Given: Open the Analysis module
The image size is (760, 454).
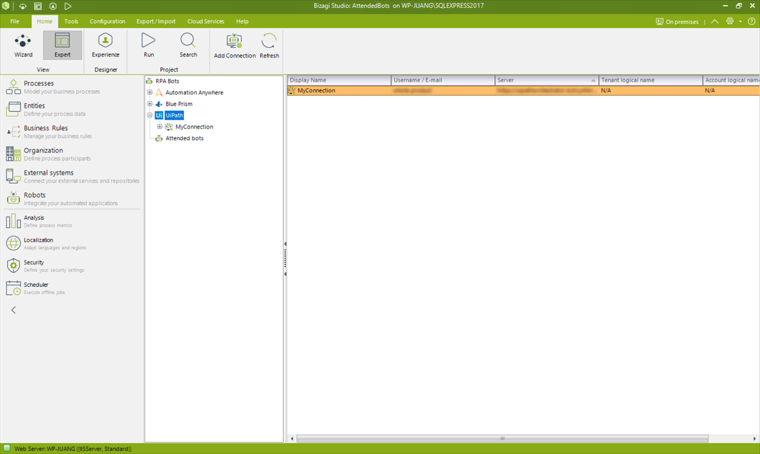Looking at the screenshot, I should [72, 221].
